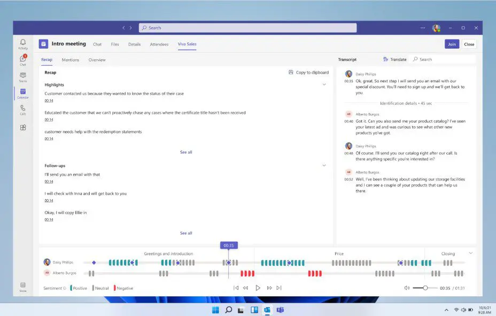The height and width of the screenshot is (316, 496).
Task: Collapse the Highlights section
Action: [x=324, y=85]
